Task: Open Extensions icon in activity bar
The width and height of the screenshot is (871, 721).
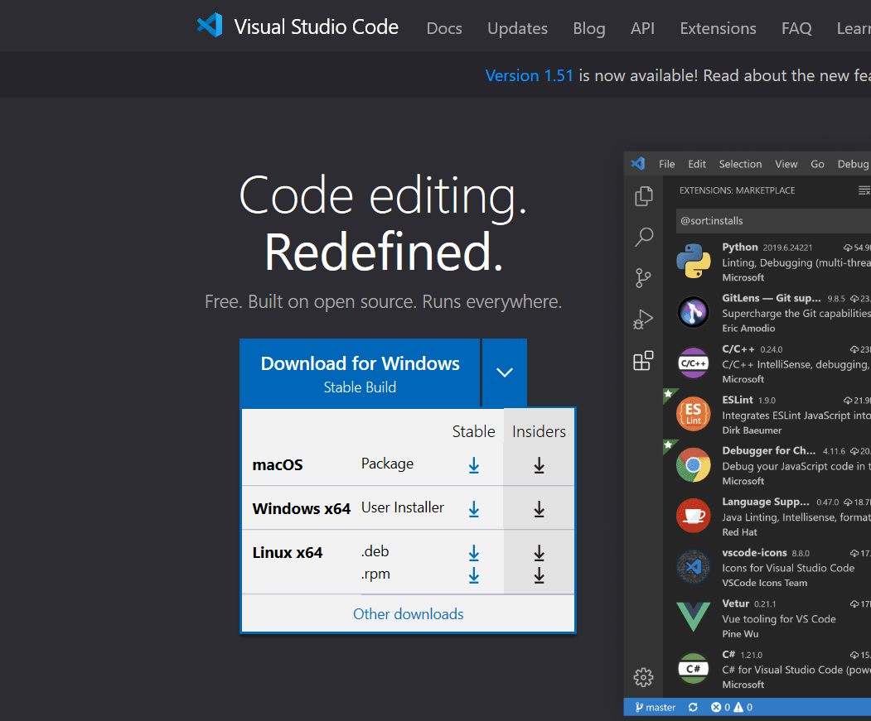Action: (643, 361)
